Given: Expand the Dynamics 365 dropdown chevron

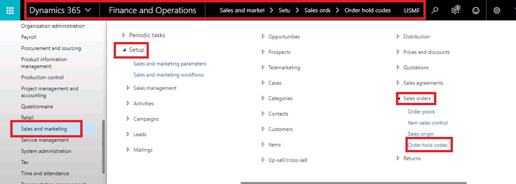Looking at the screenshot, I should [88, 10].
